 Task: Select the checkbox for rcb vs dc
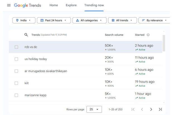(x=16, y=47)
